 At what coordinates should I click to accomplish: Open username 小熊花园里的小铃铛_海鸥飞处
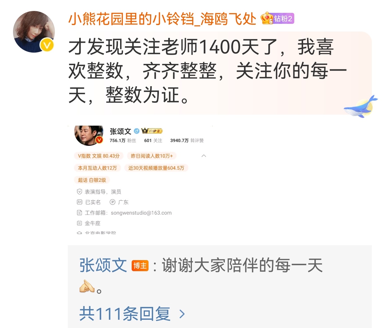[162, 19]
